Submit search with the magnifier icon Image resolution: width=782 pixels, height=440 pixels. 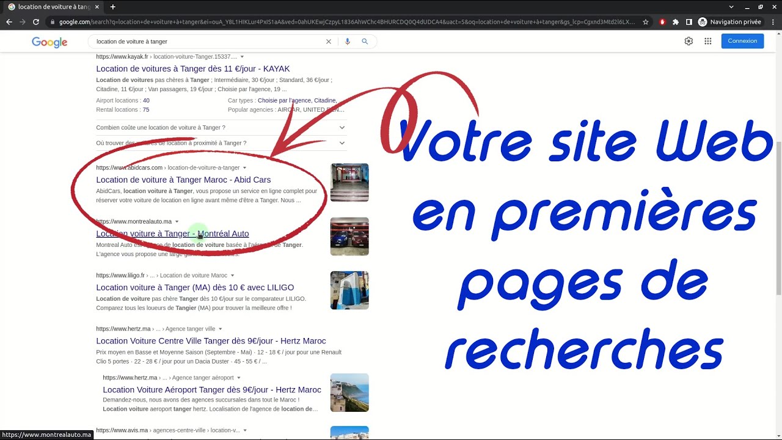(365, 42)
